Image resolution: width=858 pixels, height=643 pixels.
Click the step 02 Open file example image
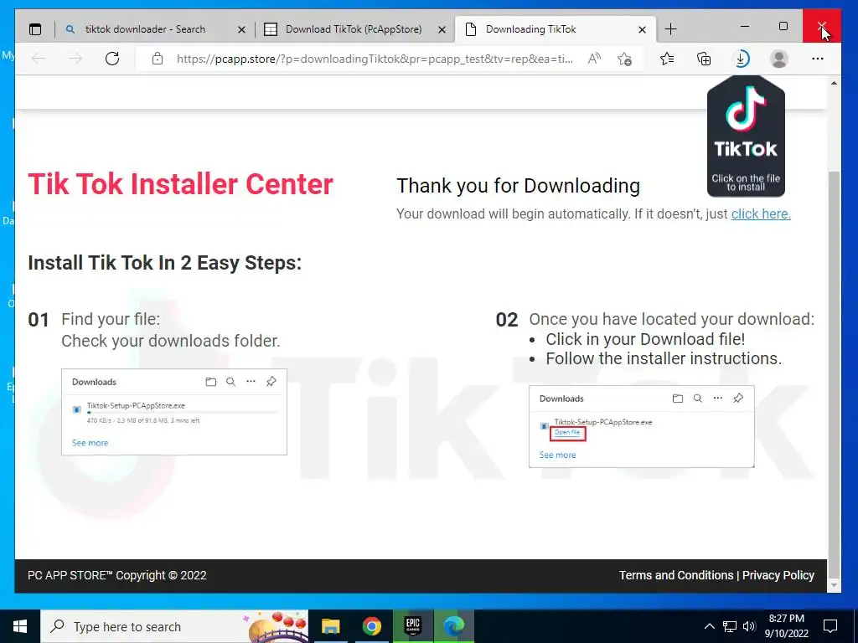pyautogui.click(x=642, y=426)
